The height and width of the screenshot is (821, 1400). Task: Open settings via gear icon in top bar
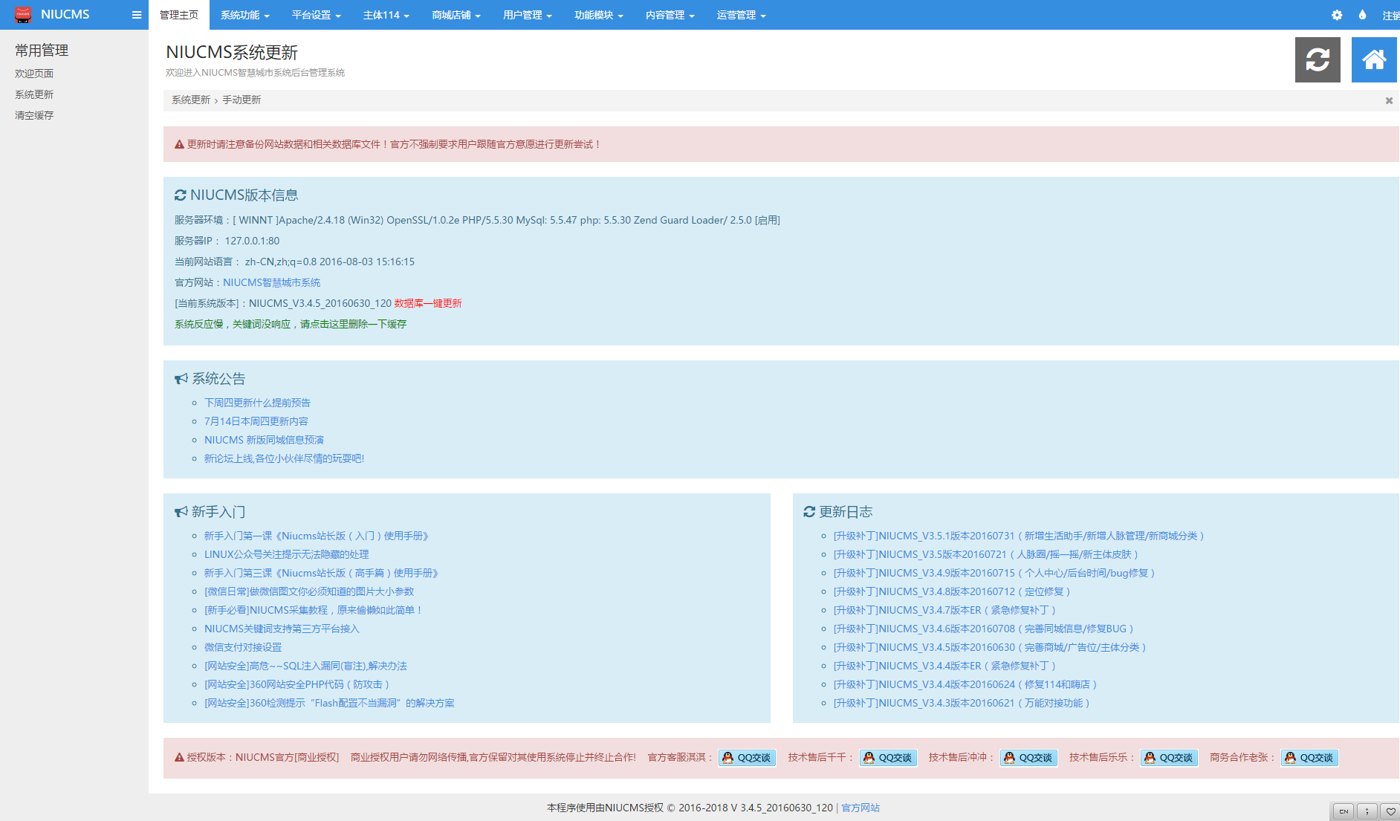1337,15
